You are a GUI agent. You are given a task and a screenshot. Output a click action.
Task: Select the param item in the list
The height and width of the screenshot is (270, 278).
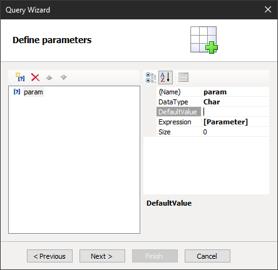(33, 92)
